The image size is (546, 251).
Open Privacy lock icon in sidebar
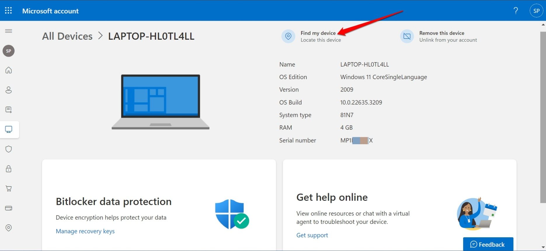9,169
